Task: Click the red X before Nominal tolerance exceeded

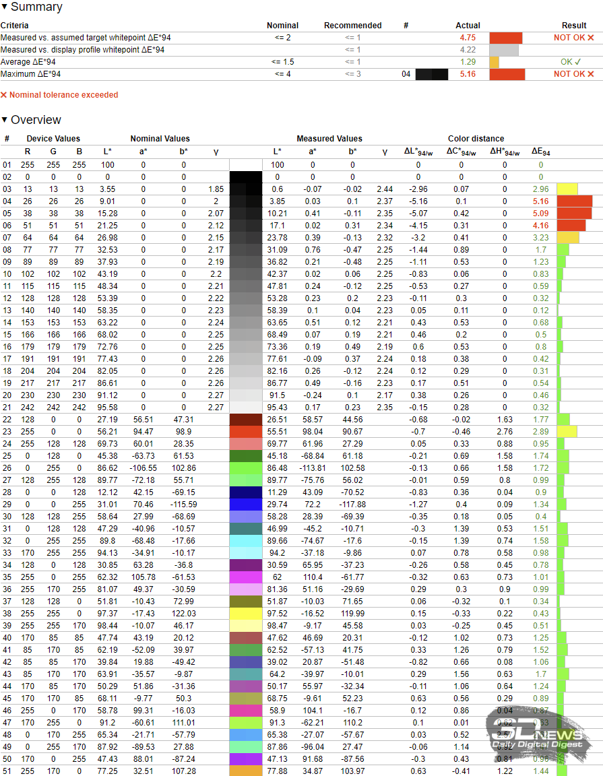Action: [4, 96]
